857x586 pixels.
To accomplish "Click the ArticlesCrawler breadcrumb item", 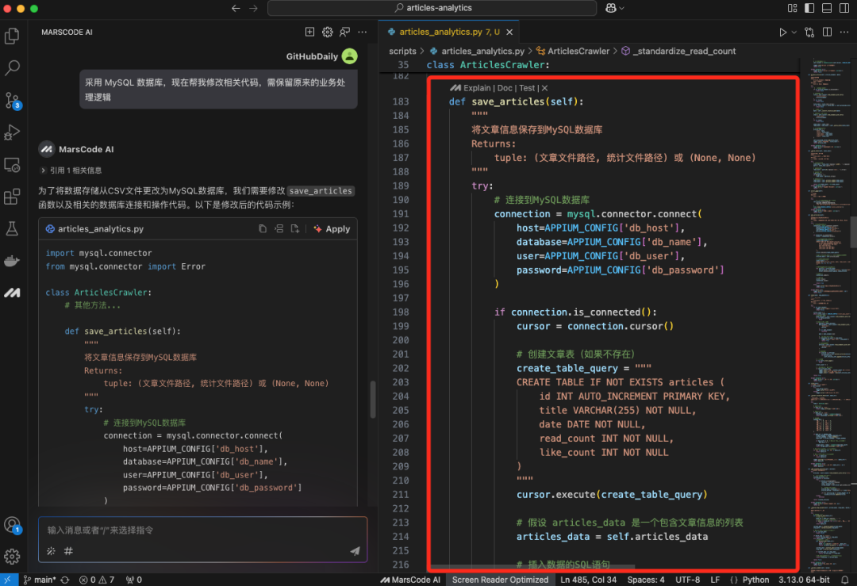I will click(x=578, y=52).
